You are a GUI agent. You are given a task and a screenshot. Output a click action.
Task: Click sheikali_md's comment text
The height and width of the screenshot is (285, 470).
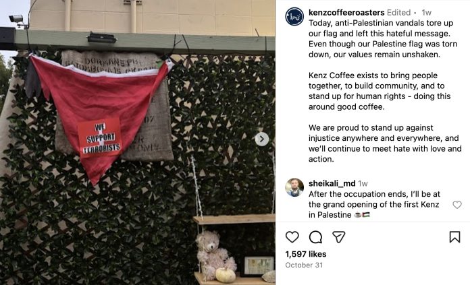point(374,205)
